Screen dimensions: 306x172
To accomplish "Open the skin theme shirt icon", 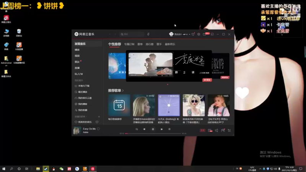I will pos(193,34).
